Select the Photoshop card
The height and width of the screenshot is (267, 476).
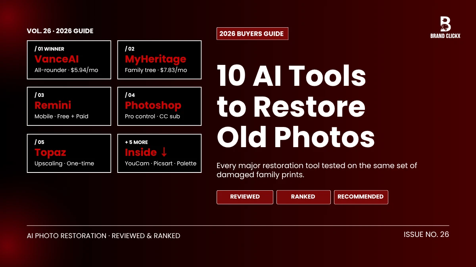click(159, 107)
